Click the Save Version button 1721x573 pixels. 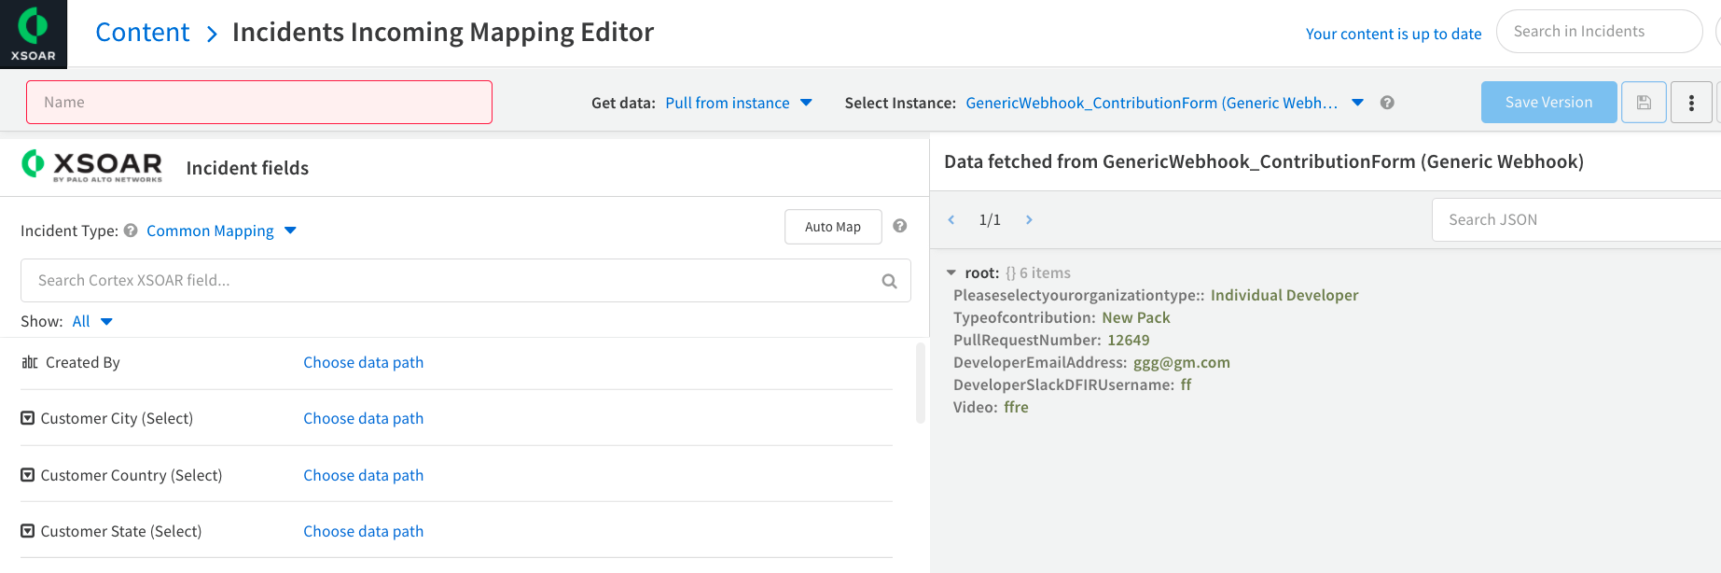[x=1548, y=103]
